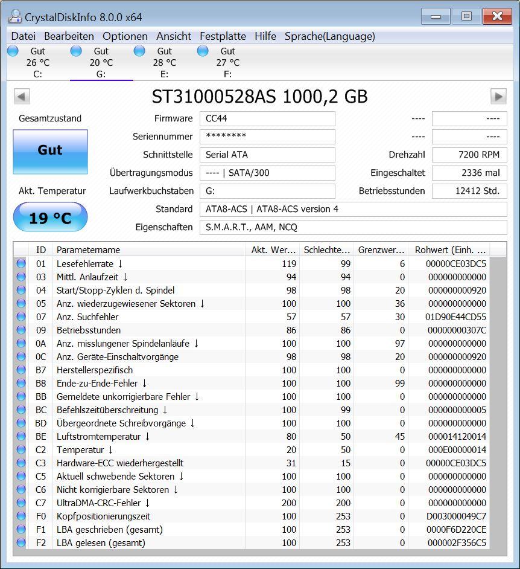The image size is (520, 569).
Task: Click status orb of UltraDMA-CRC-Fehler row
Action: point(21,503)
